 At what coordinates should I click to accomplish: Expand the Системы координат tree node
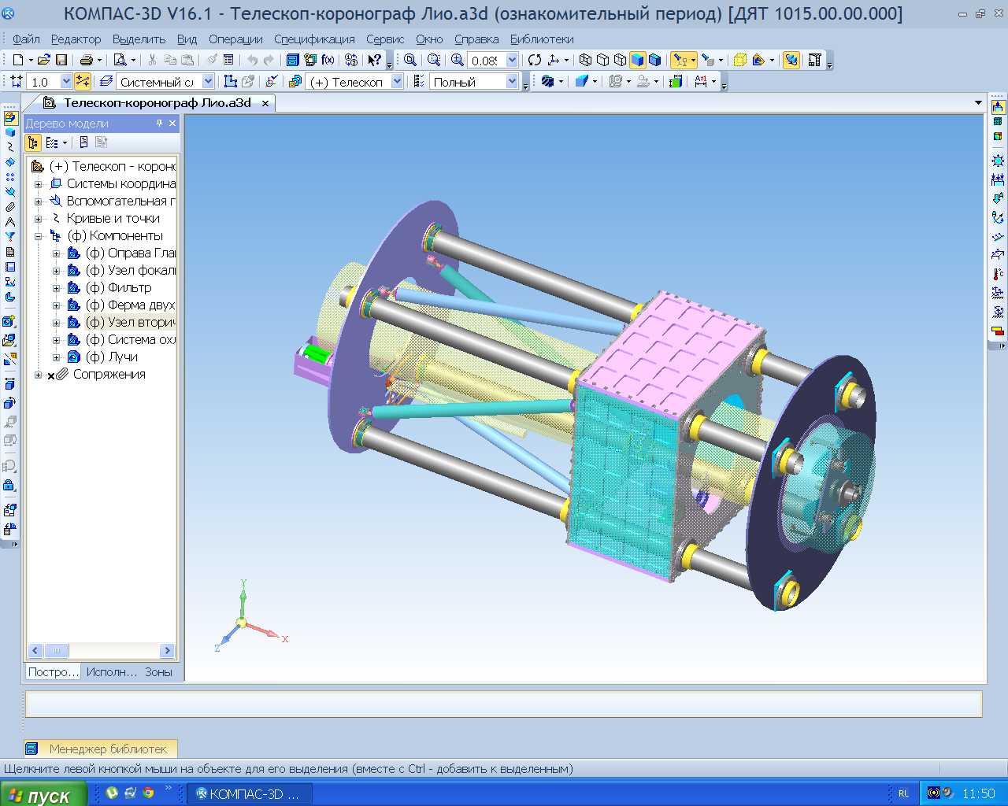(x=38, y=184)
